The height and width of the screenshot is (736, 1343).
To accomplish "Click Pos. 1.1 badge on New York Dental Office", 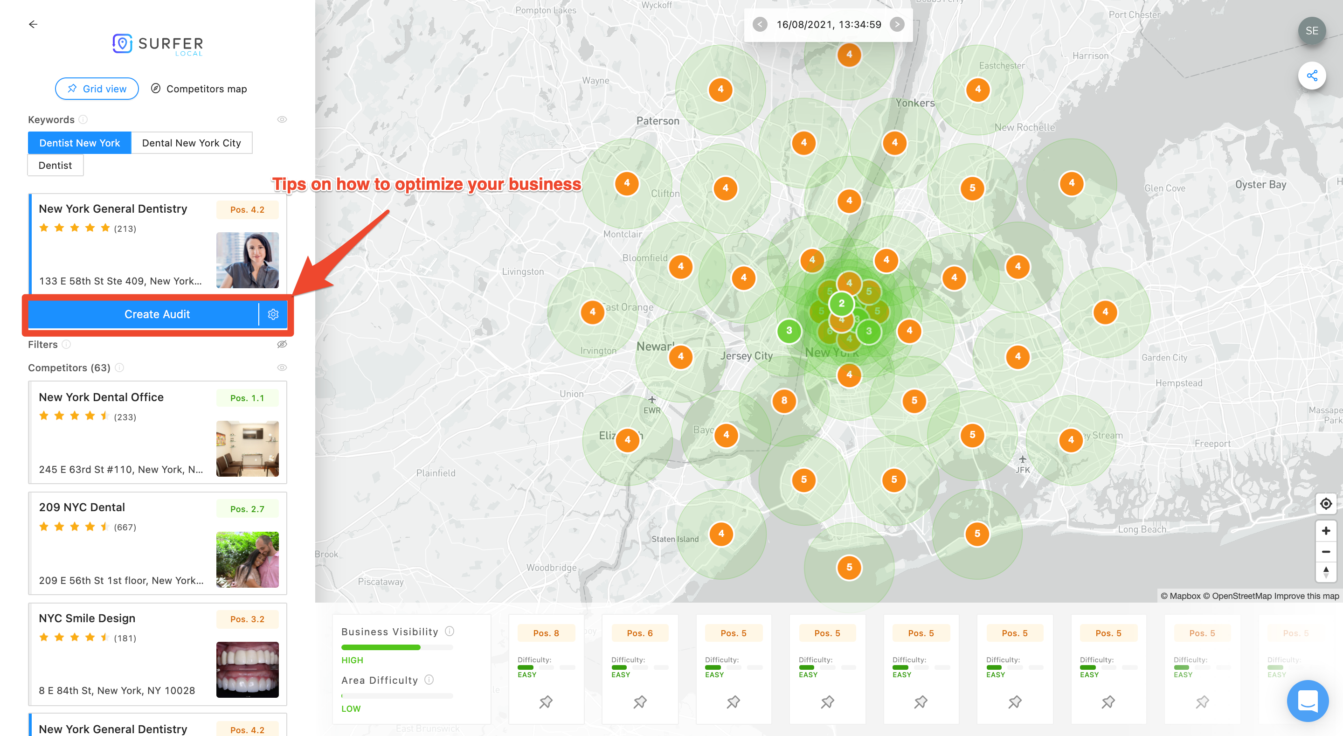I will click(x=247, y=398).
